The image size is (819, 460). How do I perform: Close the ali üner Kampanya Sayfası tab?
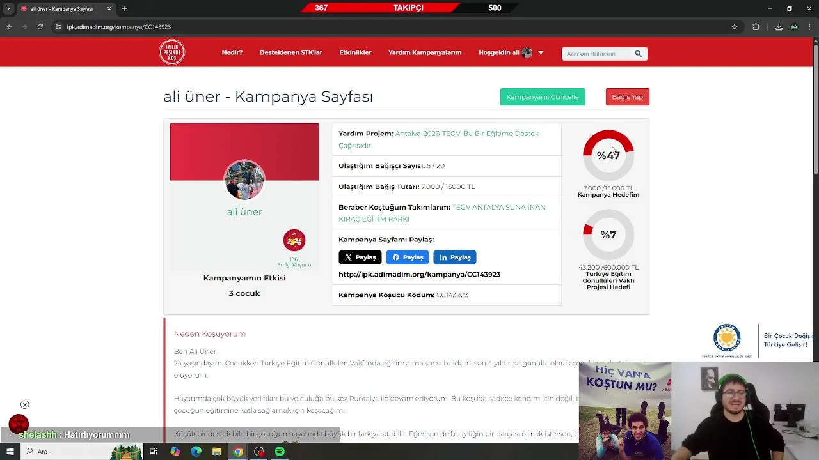(x=109, y=8)
